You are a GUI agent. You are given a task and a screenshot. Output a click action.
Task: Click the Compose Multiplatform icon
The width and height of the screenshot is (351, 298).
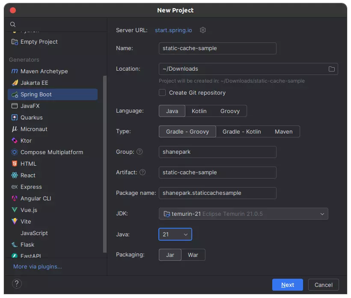pos(15,152)
